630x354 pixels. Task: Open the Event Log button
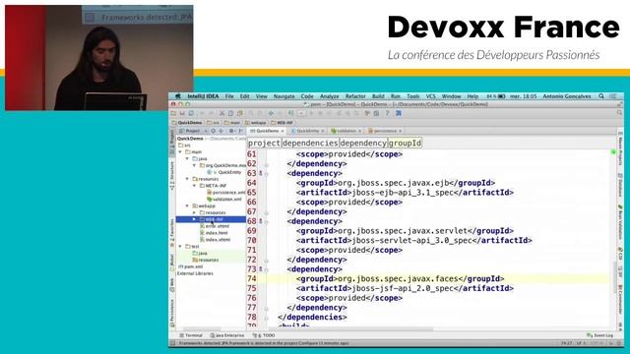click(x=599, y=335)
